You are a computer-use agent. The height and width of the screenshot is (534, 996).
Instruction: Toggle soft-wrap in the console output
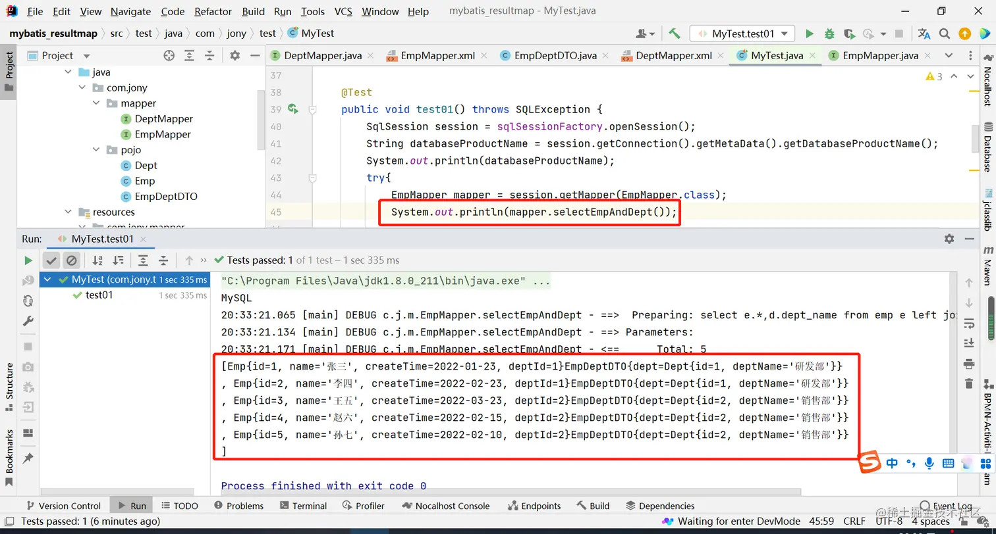point(968,324)
